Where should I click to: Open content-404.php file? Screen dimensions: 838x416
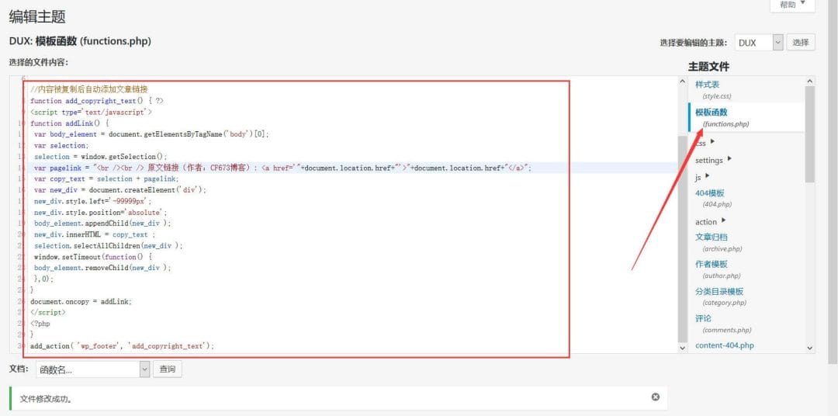tap(724, 345)
